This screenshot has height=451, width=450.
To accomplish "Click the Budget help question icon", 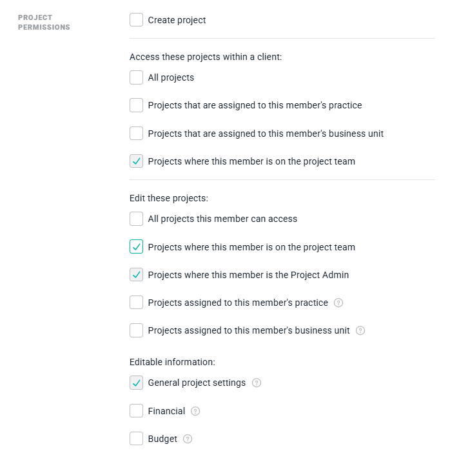I will [188, 439].
